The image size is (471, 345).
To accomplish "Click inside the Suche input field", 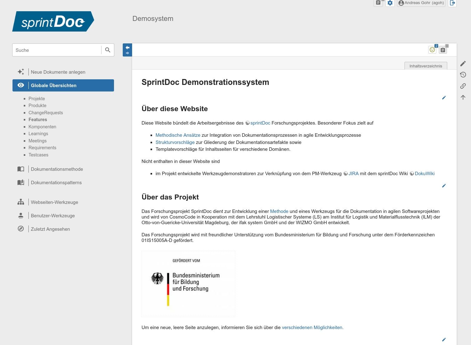I will point(56,50).
